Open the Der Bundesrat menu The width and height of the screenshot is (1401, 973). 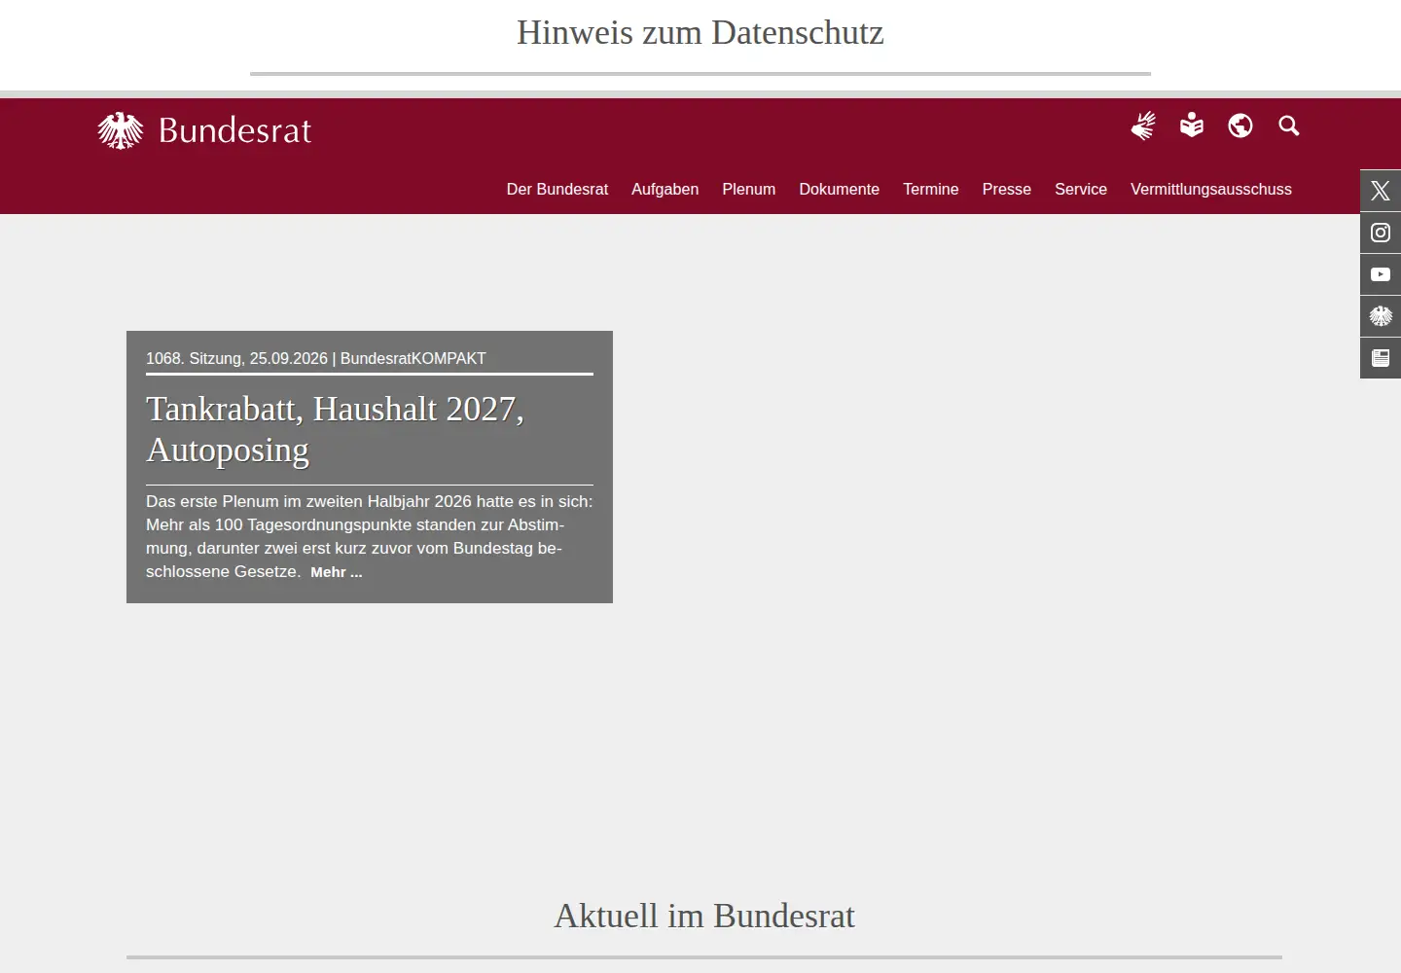pos(557,189)
